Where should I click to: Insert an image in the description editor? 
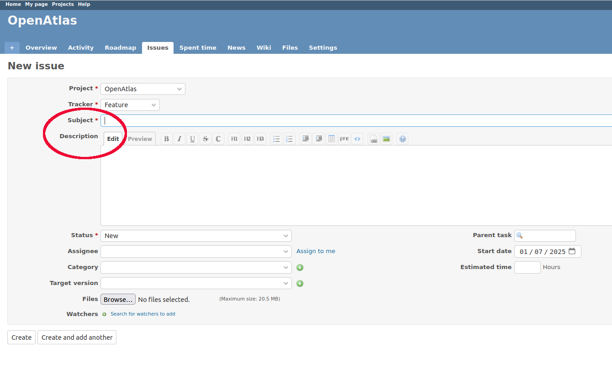click(x=386, y=139)
